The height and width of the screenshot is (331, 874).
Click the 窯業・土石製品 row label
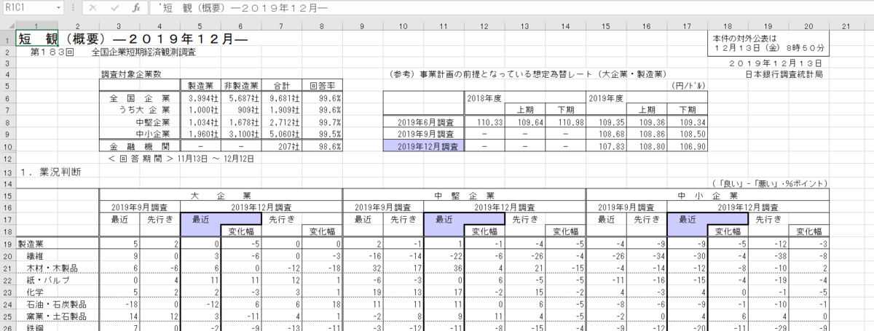(x=57, y=316)
